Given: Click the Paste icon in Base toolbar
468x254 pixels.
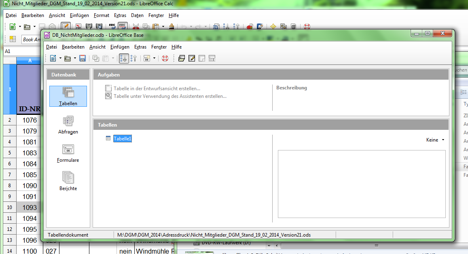Looking at the screenshot, I should pyautogui.click(x=106, y=58).
